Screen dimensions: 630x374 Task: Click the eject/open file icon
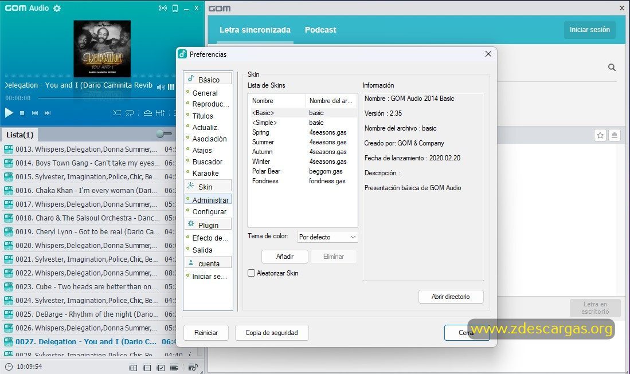pyautogui.click(x=148, y=113)
